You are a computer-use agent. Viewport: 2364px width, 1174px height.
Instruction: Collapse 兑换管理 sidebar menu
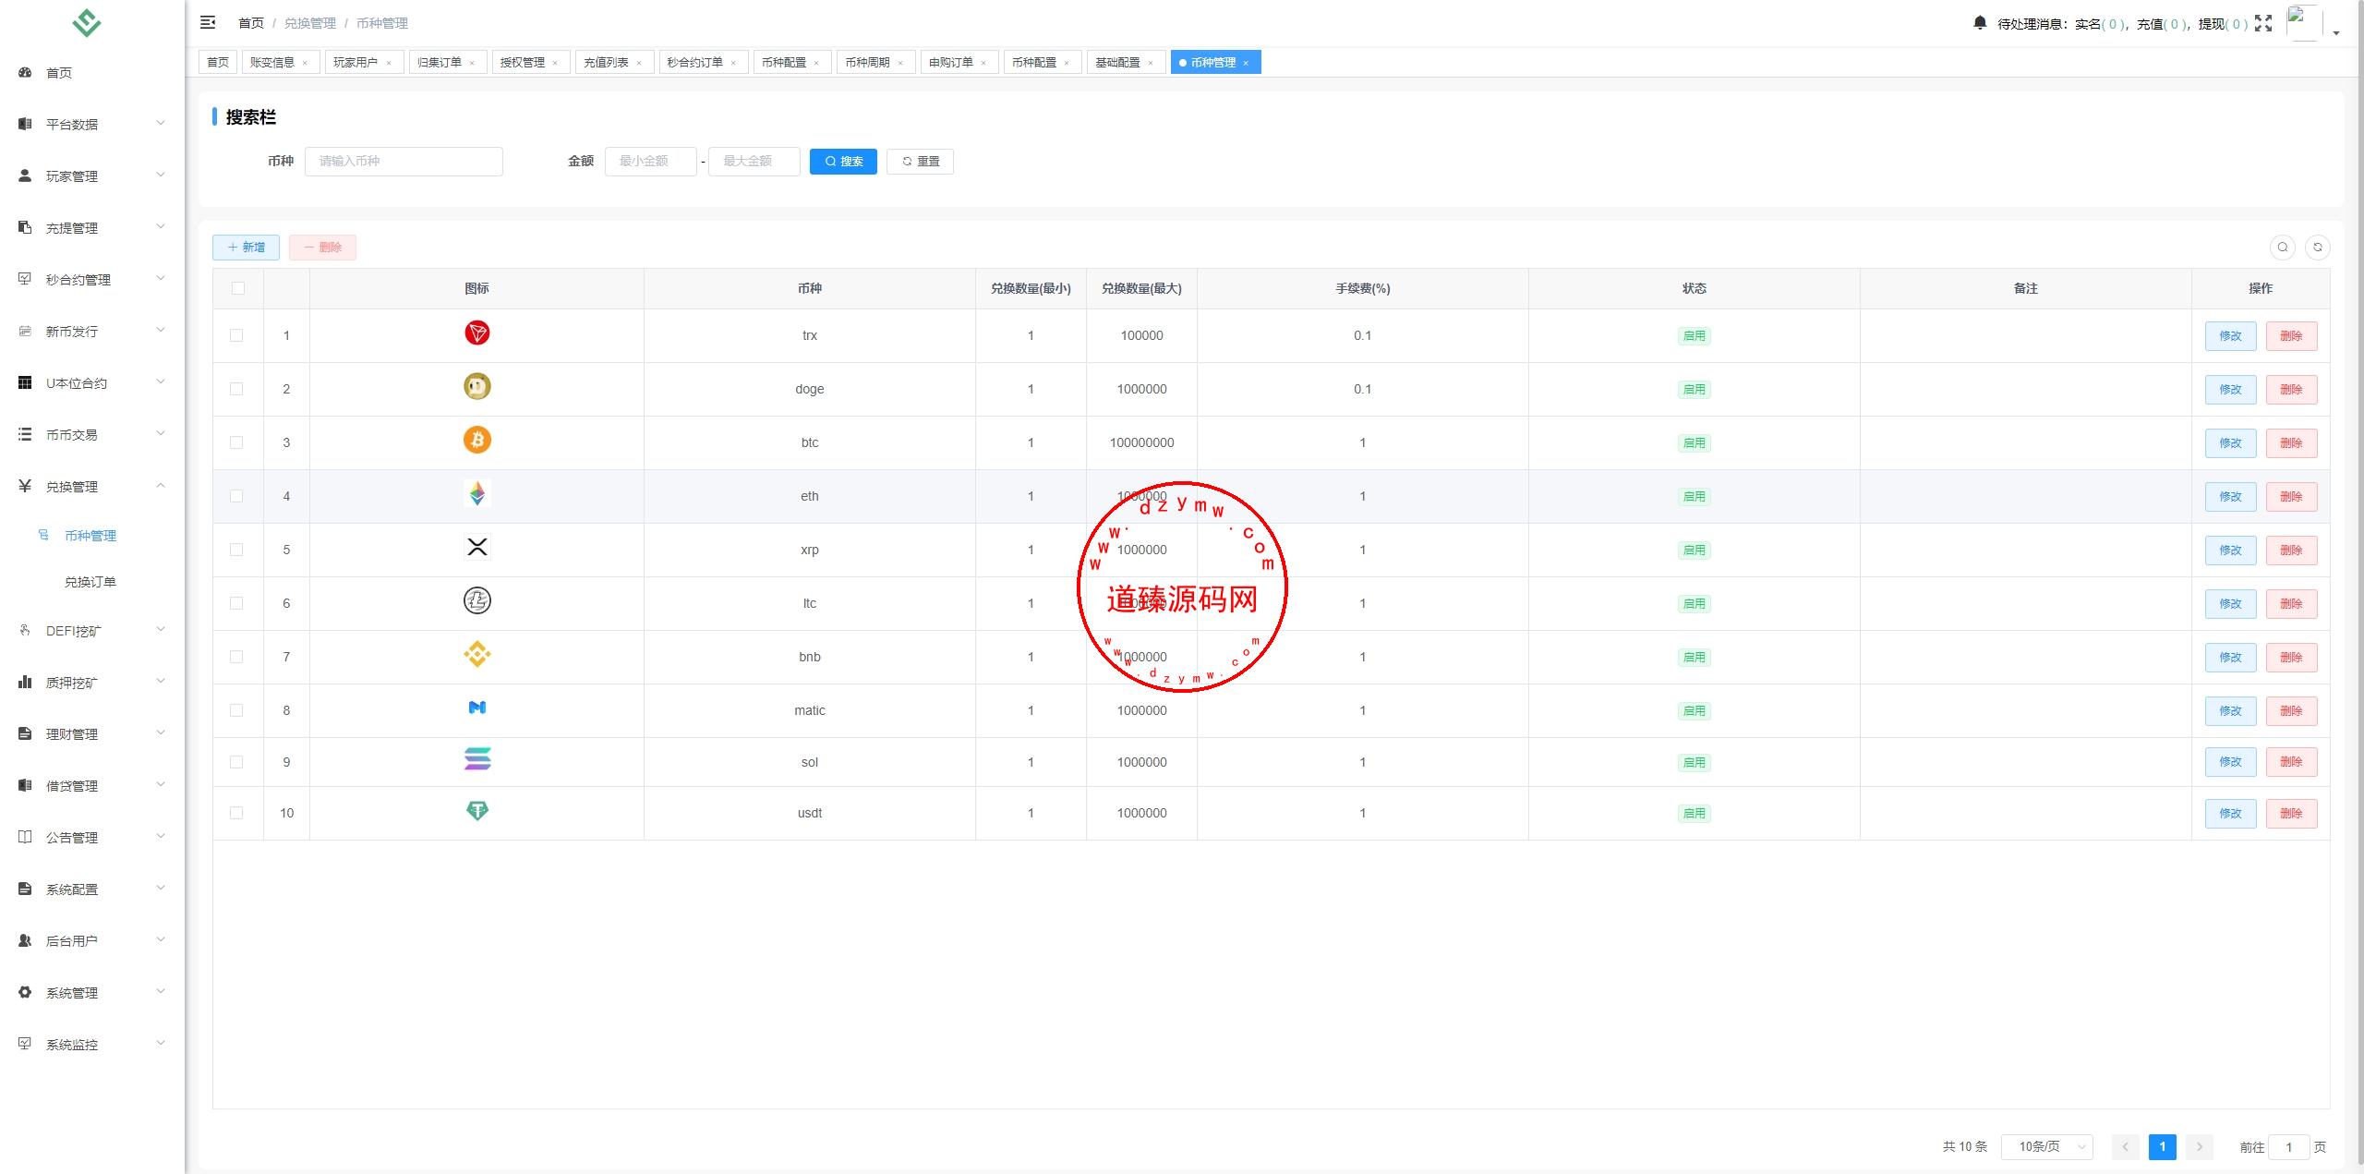click(x=92, y=487)
